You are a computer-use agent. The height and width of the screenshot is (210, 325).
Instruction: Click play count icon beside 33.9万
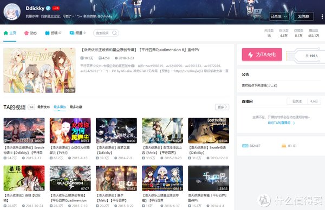(144, 158)
